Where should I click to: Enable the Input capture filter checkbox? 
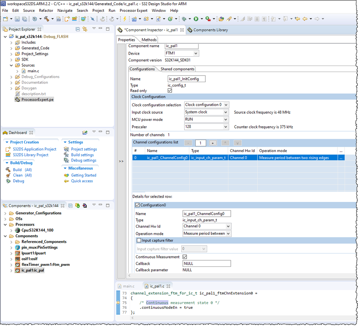(x=139, y=241)
